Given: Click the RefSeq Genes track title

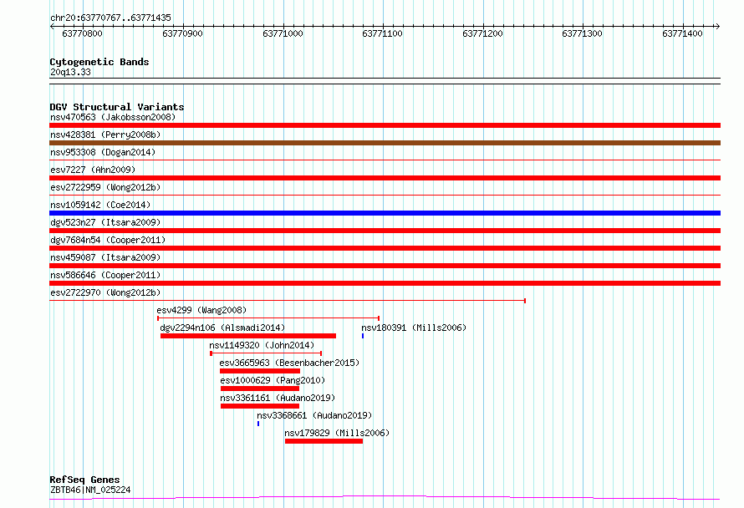Looking at the screenshot, I should tap(84, 480).
